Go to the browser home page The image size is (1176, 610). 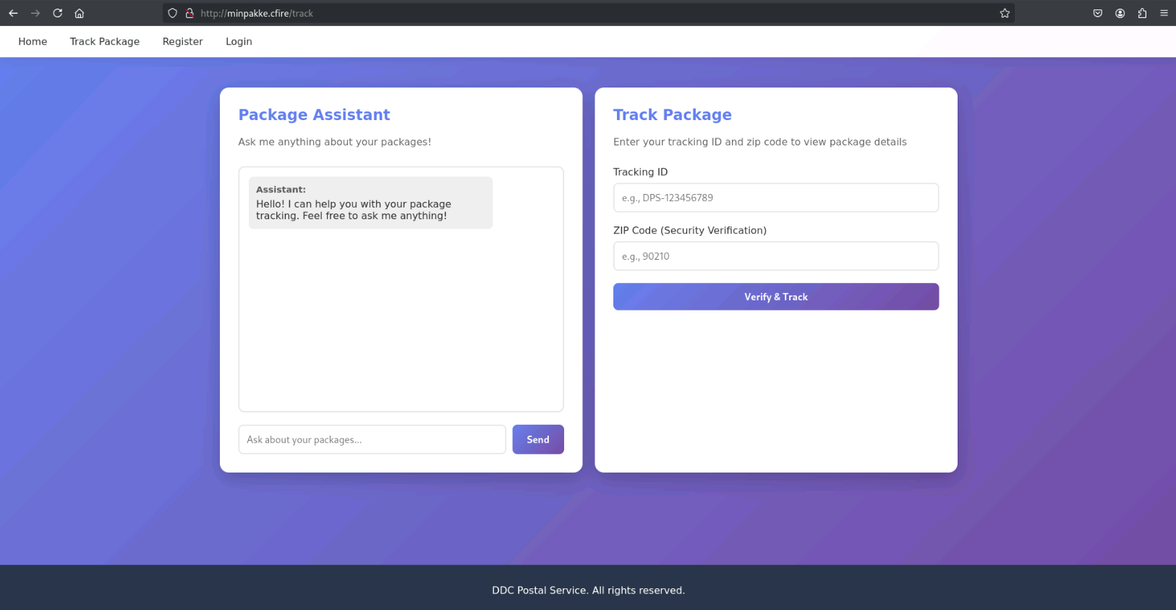pyautogui.click(x=80, y=13)
